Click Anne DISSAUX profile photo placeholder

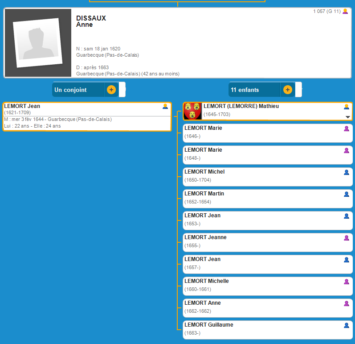point(38,43)
